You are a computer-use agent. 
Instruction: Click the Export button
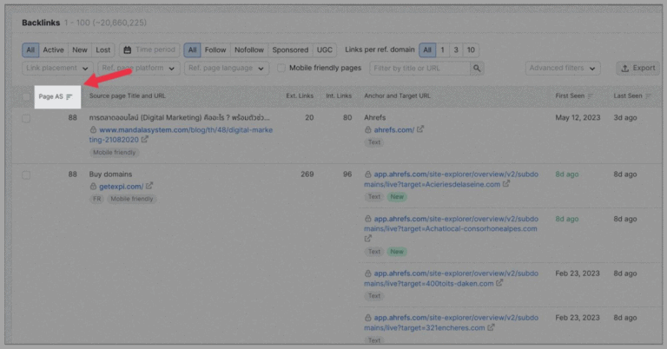click(x=638, y=68)
